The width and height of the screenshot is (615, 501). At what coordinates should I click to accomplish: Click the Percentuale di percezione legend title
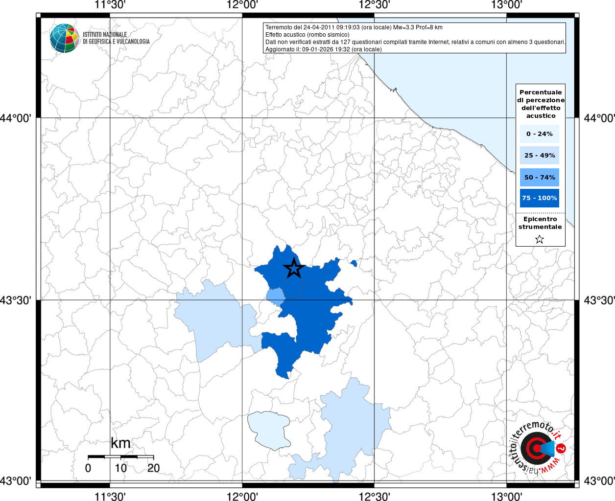point(541,104)
